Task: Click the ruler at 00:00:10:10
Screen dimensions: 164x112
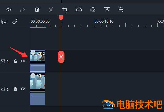Action: click(104, 21)
